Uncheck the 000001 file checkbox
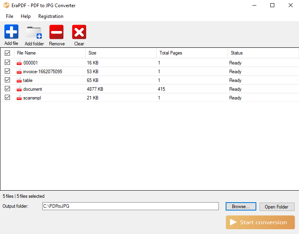Image resolution: width=299 pixels, height=234 pixels. click(8, 62)
